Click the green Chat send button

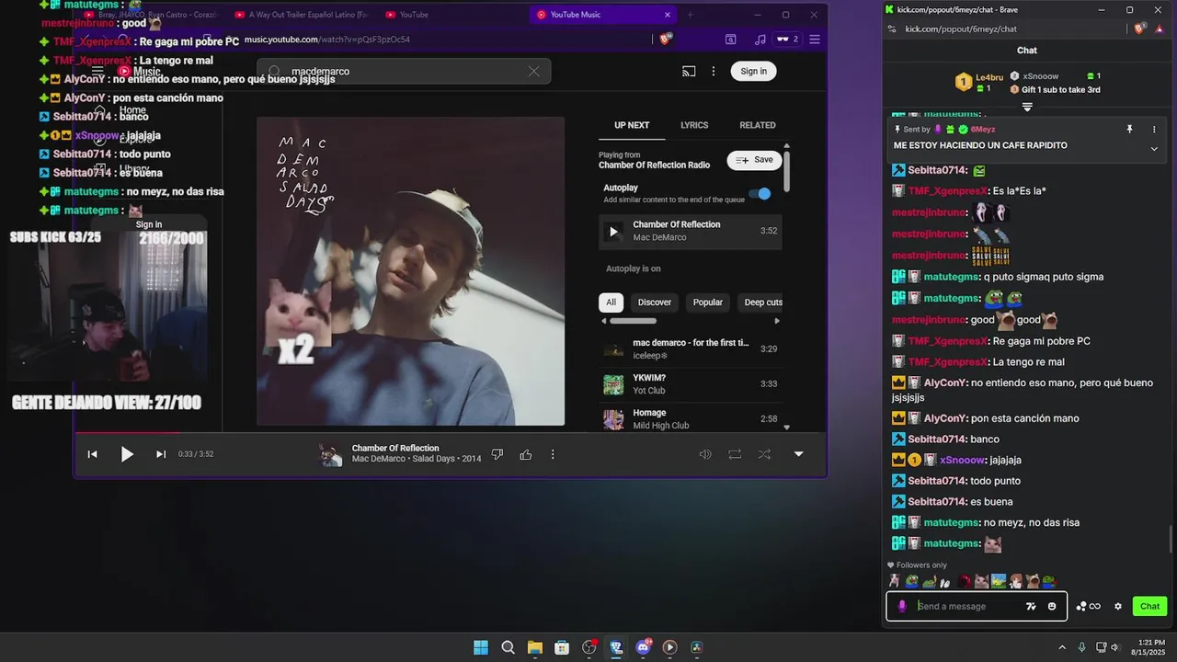(1149, 606)
